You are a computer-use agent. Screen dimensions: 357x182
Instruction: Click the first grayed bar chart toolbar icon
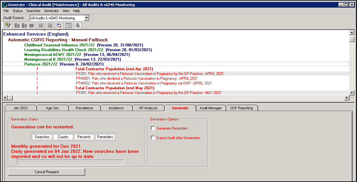tap(17, 26)
